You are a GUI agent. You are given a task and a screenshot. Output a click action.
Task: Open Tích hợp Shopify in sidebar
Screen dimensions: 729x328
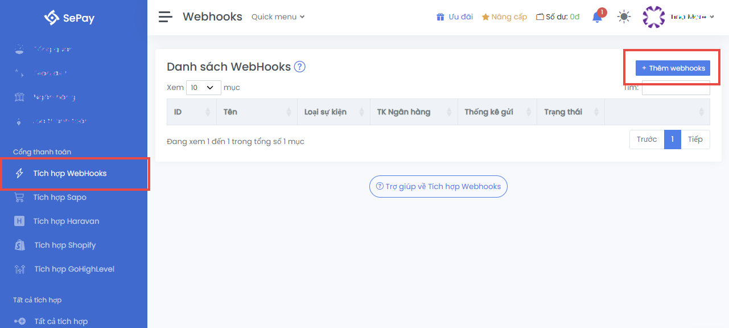click(x=65, y=245)
